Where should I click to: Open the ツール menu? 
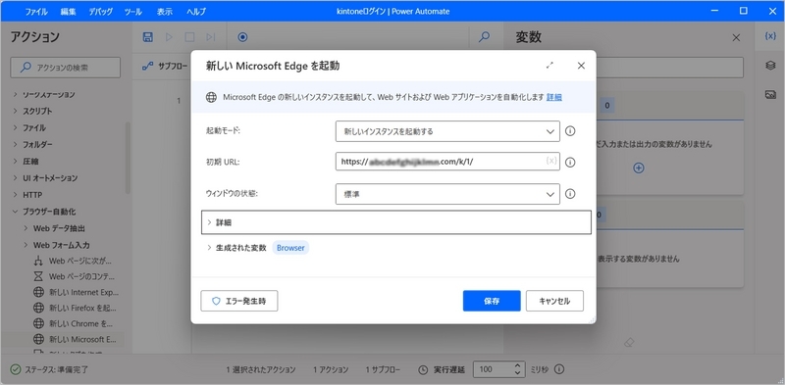point(133,11)
